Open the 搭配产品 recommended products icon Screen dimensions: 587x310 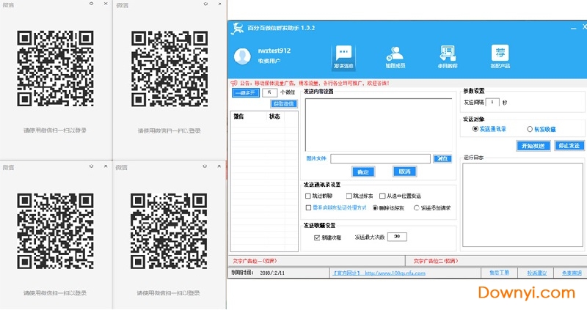tap(500, 57)
